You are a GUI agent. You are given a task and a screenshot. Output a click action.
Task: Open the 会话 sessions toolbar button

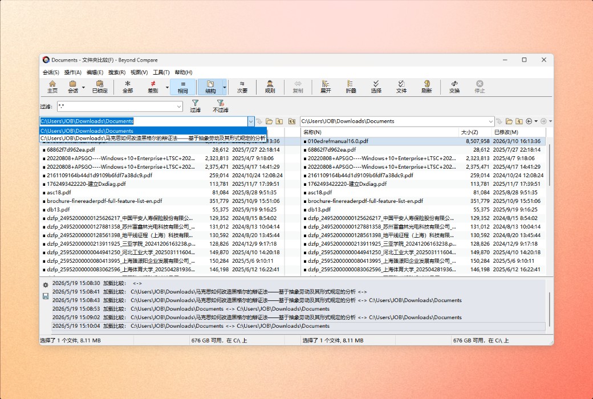pyautogui.click(x=72, y=87)
